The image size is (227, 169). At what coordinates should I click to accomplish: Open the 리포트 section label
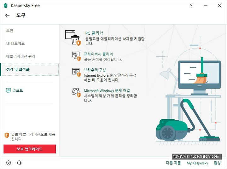18,90
